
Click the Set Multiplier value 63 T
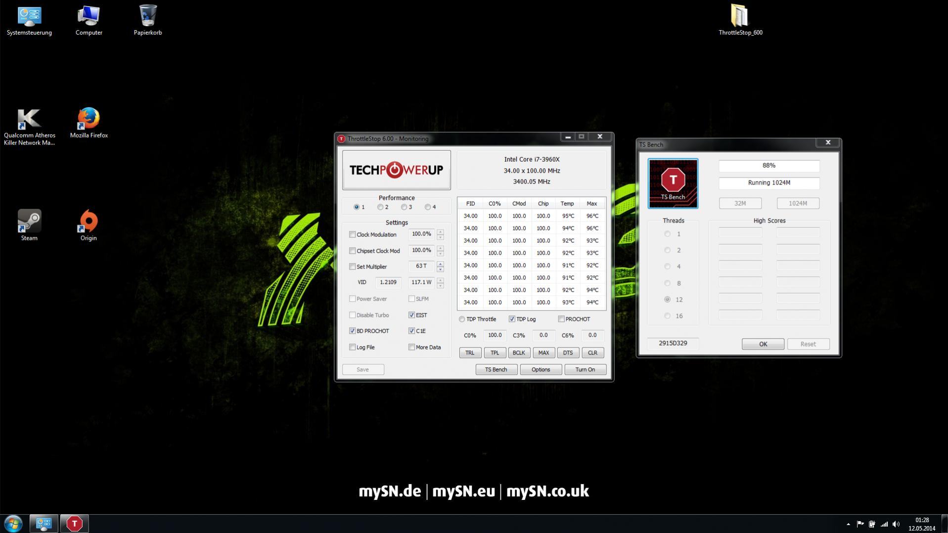(x=421, y=266)
